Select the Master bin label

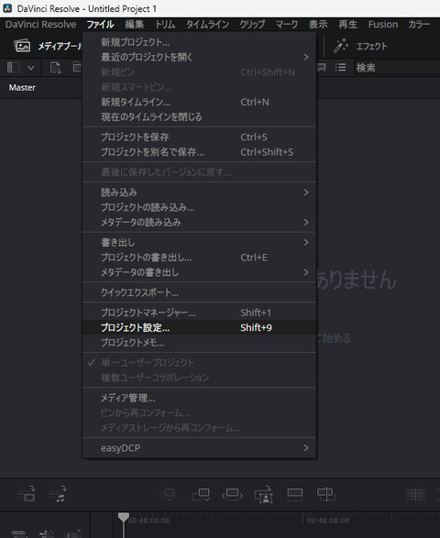(22, 87)
